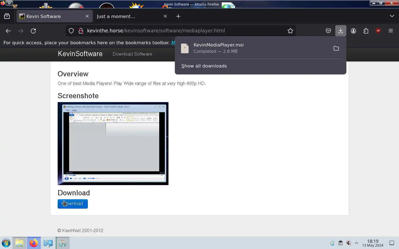Image resolution: width=399 pixels, height=249 pixels.
Task: Open Firefox account icon
Action: pos(353,31)
